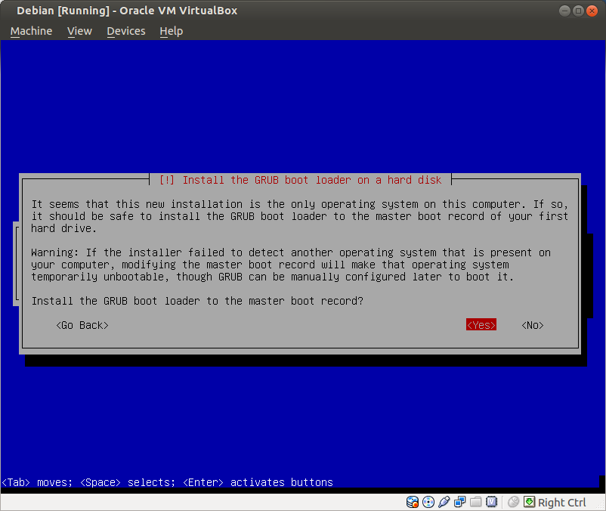The width and height of the screenshot is (606, 511).
Task: Select the <Go Back> button
Action: (82, 325)
